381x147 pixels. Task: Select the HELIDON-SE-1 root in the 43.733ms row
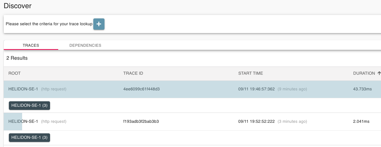(23, 89)
